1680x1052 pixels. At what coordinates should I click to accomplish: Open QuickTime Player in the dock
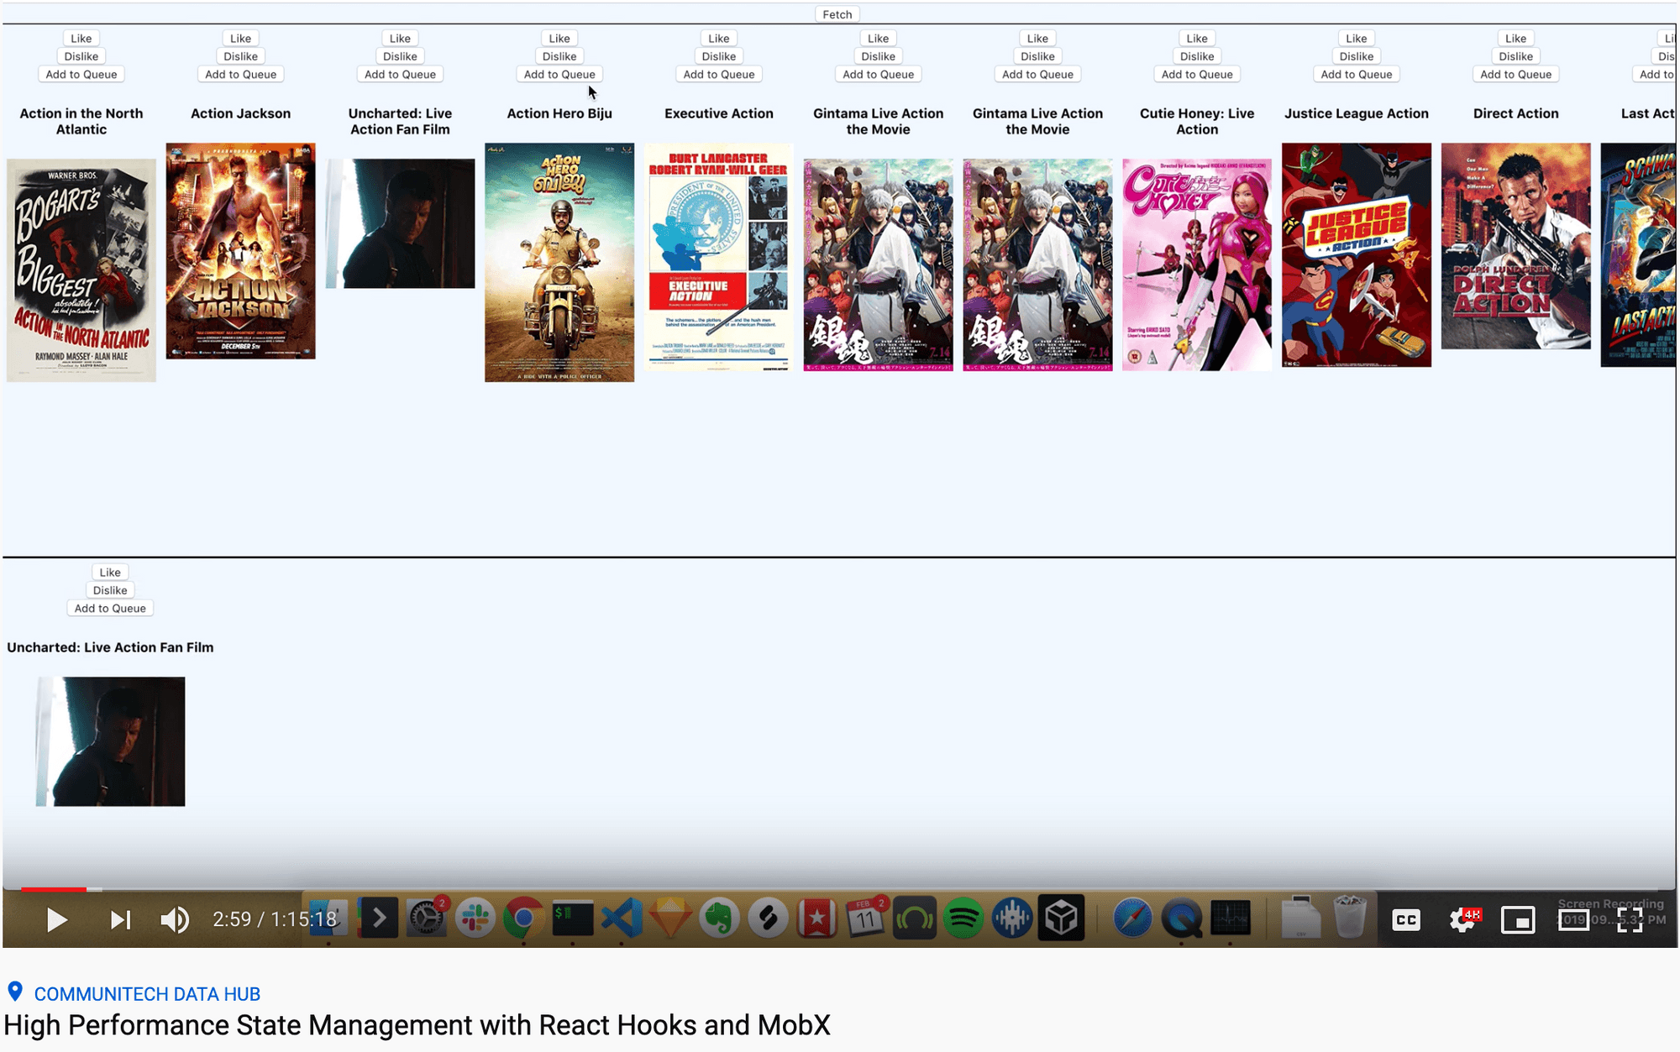[x=1181, y=919]
